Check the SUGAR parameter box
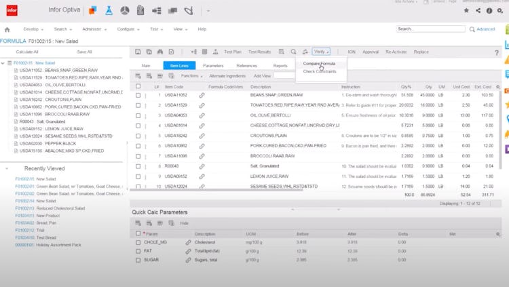 (x=138, y=260)
